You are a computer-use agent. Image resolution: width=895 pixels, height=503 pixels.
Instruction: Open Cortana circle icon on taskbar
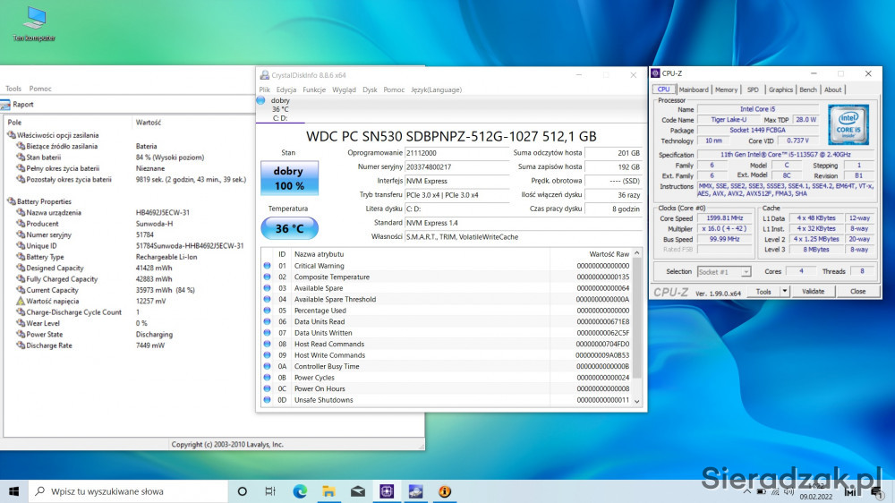pyautogui.click(x=242, y=491)
